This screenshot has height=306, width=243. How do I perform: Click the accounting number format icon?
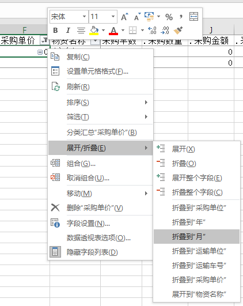point(149,17)
